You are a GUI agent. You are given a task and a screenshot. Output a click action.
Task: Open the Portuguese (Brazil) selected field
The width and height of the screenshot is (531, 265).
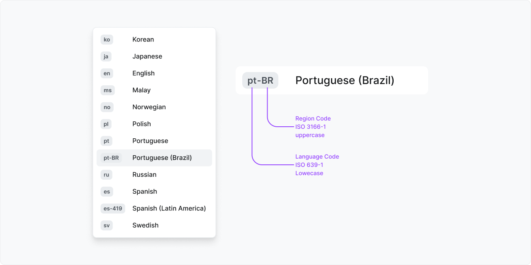(x=332, y=80)
